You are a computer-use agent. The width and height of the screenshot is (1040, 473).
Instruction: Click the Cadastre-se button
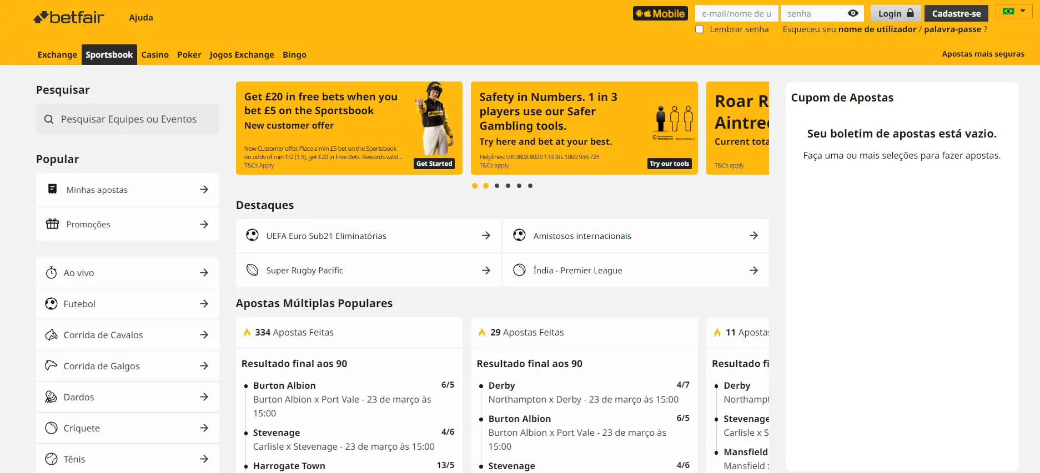956,13
